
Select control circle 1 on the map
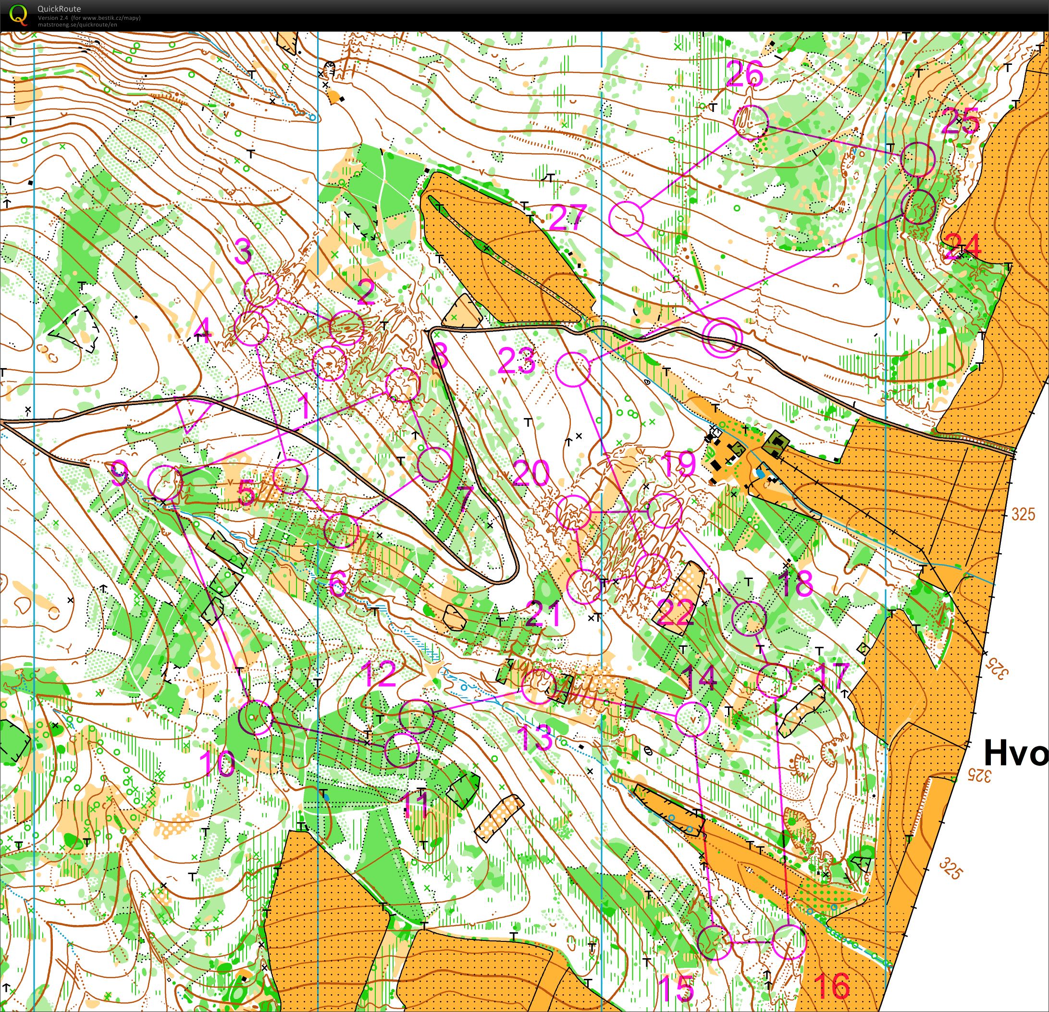point(329,363)
